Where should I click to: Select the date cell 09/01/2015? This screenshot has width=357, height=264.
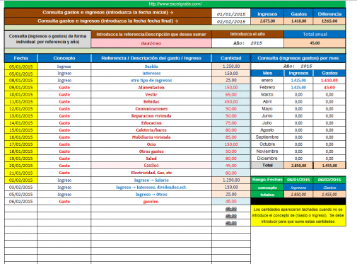[x=21, y=88]
